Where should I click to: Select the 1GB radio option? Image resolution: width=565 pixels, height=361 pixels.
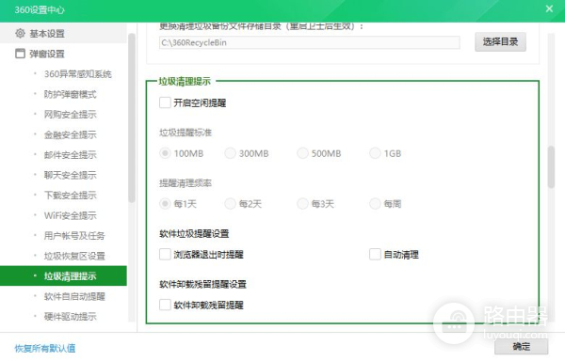tap(375, 153)
